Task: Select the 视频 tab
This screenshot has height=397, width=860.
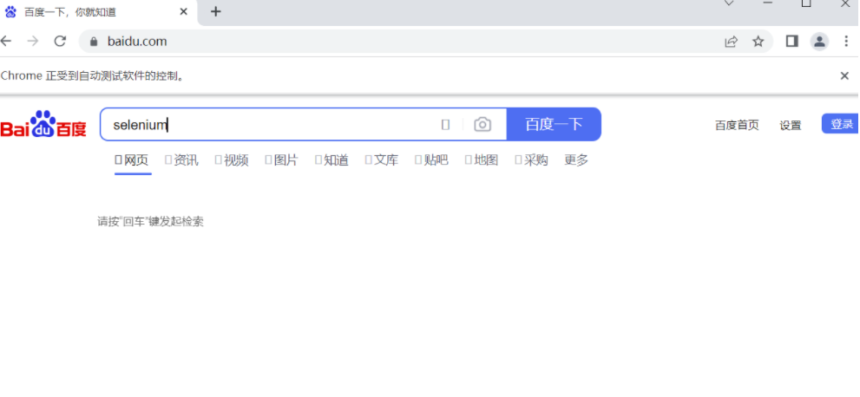Action: pyautogui.click(x=232, y=159)
